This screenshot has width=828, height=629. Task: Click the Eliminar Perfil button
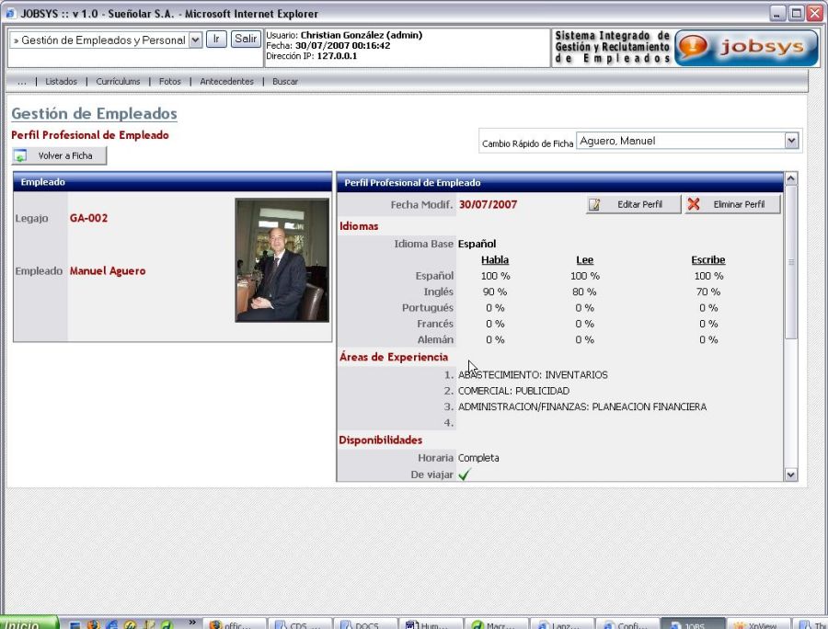tap(732, 204)
